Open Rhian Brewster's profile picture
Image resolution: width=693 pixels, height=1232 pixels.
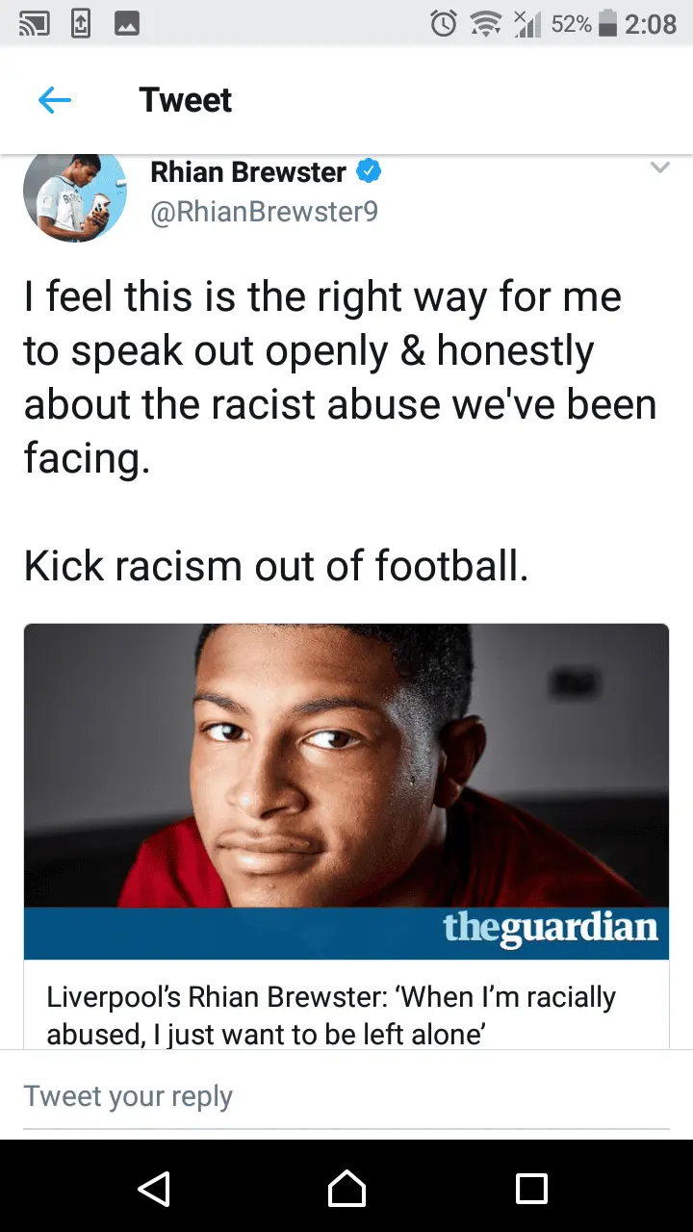[x=75, y=195]
